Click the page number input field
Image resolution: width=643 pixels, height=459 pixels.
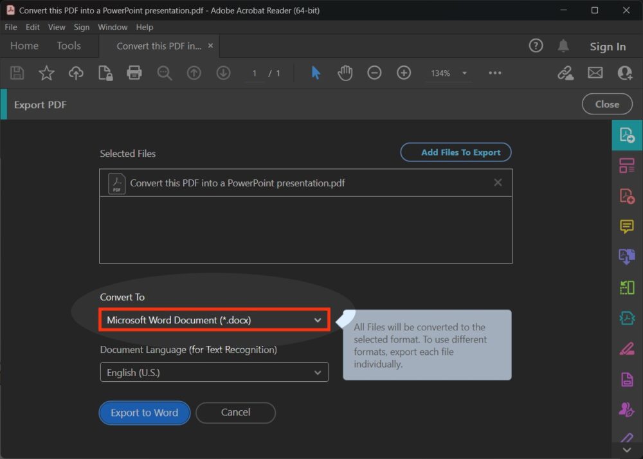(255, 73)
